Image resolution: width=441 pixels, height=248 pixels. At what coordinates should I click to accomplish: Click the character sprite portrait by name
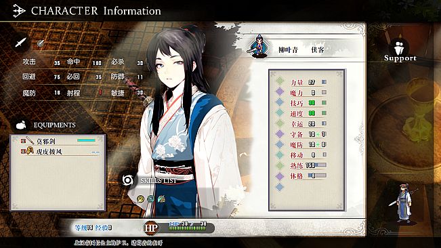(259, 45)
